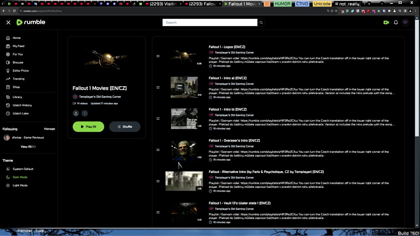Click the drag handle for Overseer's Intro
The image size is (420, 236).
(158, 150)
